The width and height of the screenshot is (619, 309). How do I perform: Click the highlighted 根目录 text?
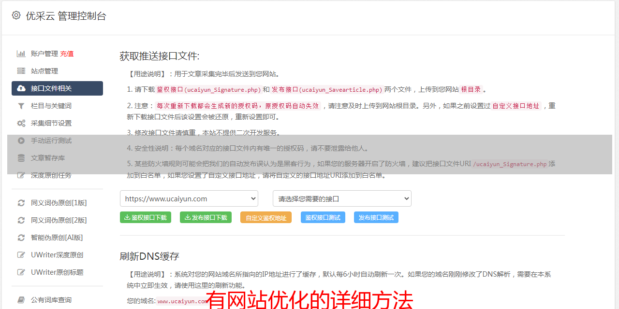pyautogui.click(x=471, y=89)
